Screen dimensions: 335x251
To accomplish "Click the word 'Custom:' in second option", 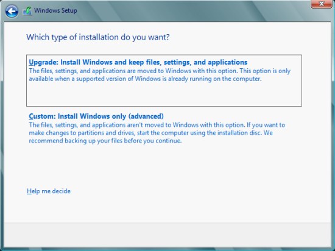I will [42, 116].
